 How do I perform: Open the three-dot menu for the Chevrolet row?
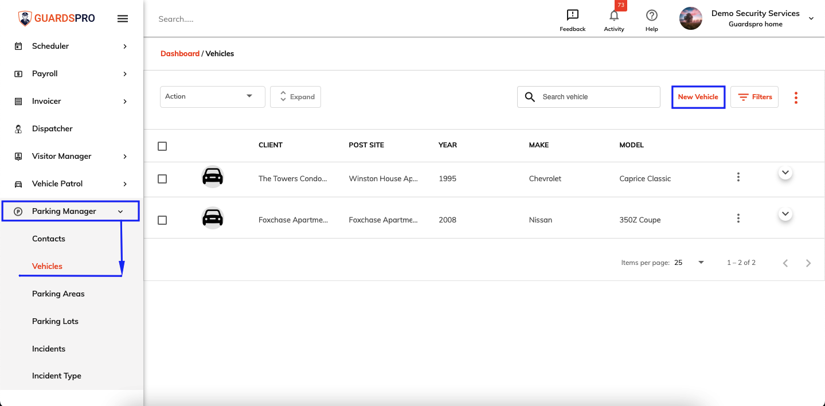coord(738,177)
